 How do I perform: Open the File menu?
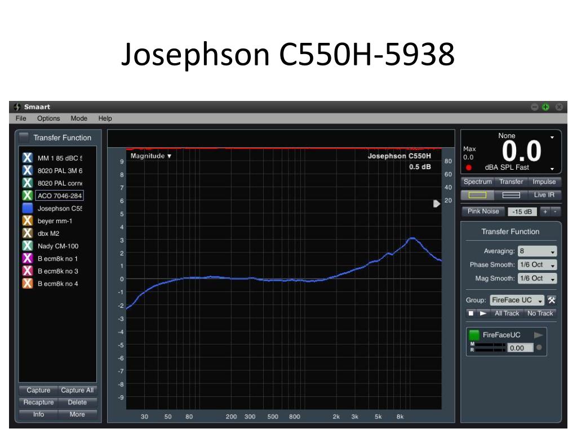tap(21, 118)
